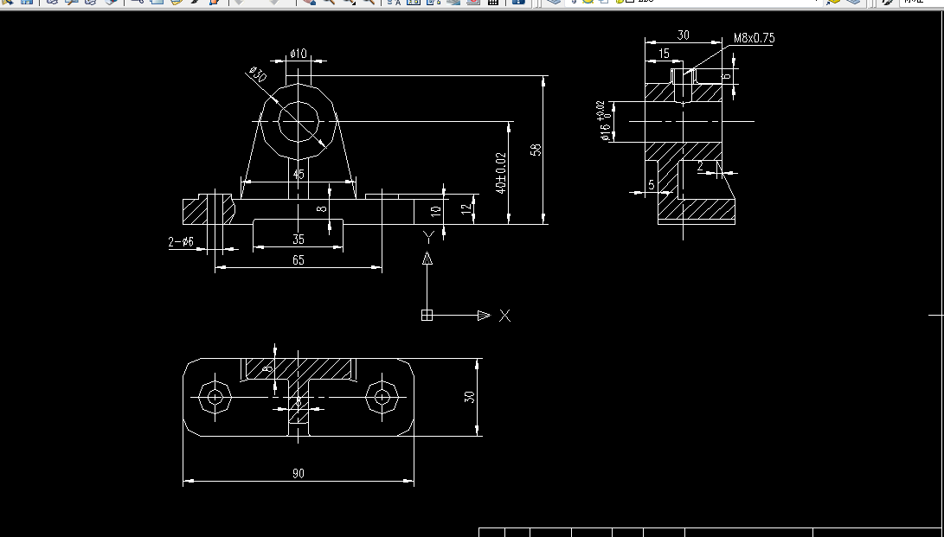The height and width of the screenshot is (537, 944).
Task: Pick the left hexagonal bolt hole in plan view
Action: (215, 397)
